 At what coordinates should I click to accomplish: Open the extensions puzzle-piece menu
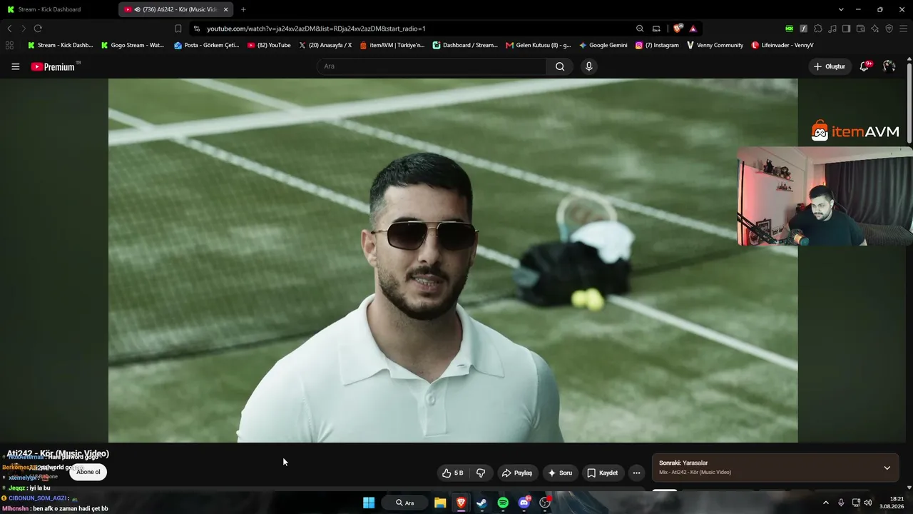818,29
